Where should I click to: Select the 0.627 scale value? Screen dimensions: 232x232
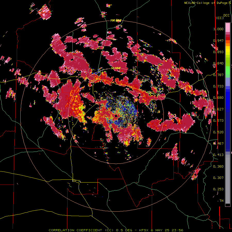coord(218,109)
